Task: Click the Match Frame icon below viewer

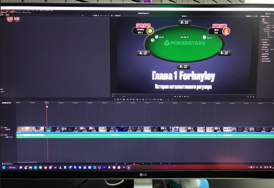Action: 248,96
